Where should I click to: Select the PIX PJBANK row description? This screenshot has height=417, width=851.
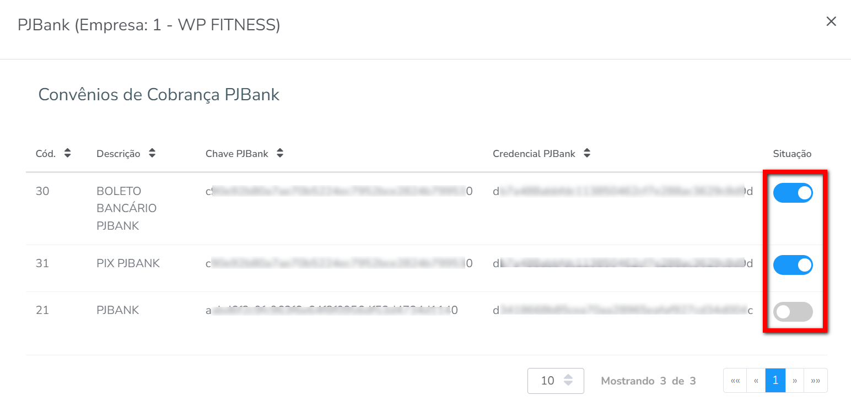pyautogui.click(x=128, y=263)
